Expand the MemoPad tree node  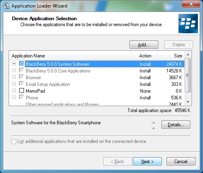(x=14, y=91)
